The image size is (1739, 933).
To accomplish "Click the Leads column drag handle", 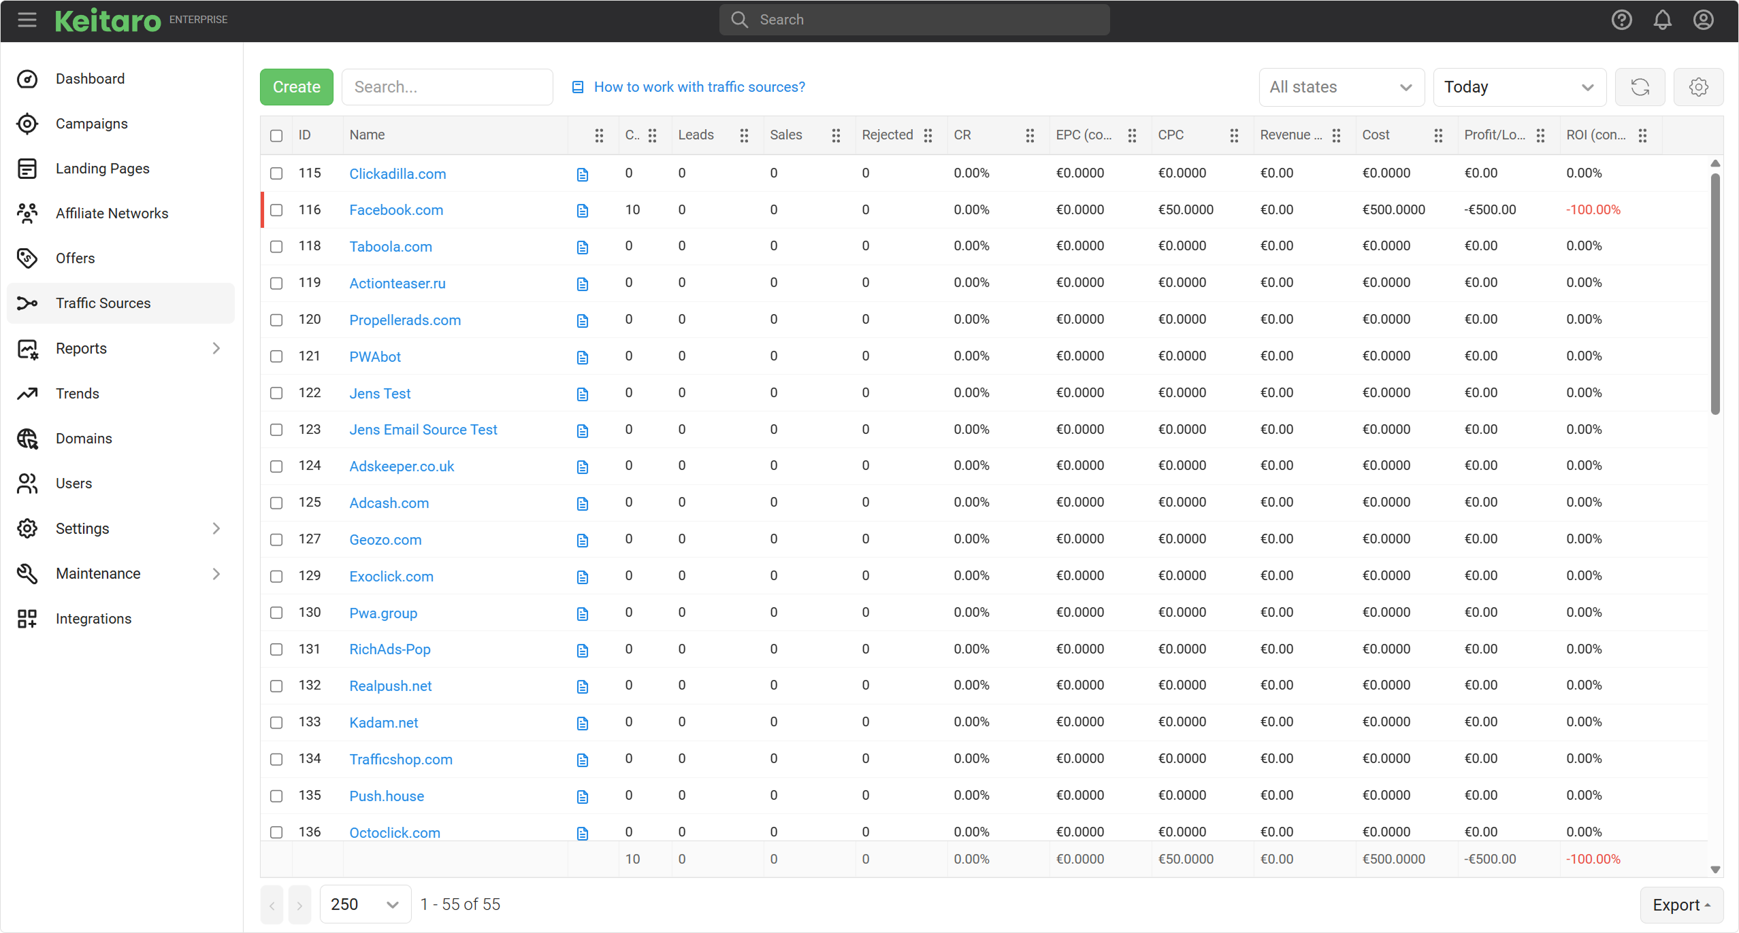I will [x=744, y=135].
